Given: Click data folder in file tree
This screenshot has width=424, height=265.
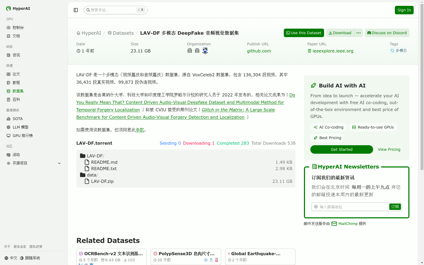Looking at the screenshot, I should pyautogui.click(x=89, y=175).
